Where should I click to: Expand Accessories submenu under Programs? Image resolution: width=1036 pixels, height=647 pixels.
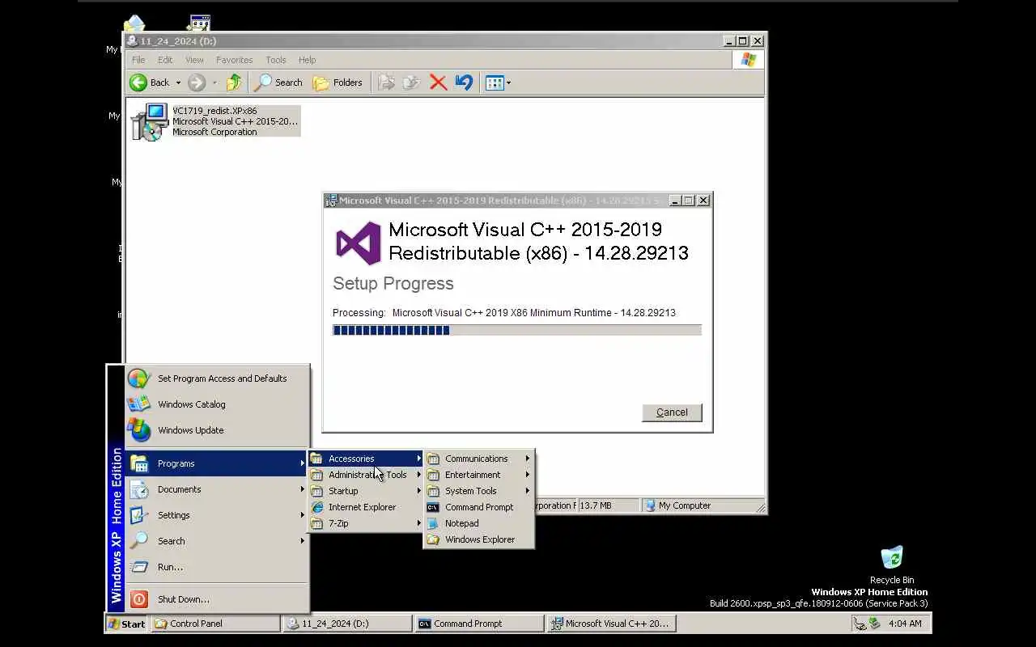[x=366, y=459]
